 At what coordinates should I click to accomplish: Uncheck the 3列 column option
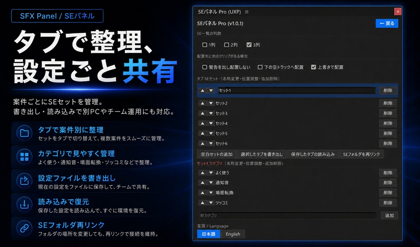pyautogui.click(x=249, y=45)
